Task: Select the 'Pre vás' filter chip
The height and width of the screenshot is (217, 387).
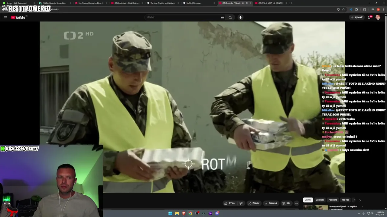Action: pyautogui.click(x=345, y=200)
